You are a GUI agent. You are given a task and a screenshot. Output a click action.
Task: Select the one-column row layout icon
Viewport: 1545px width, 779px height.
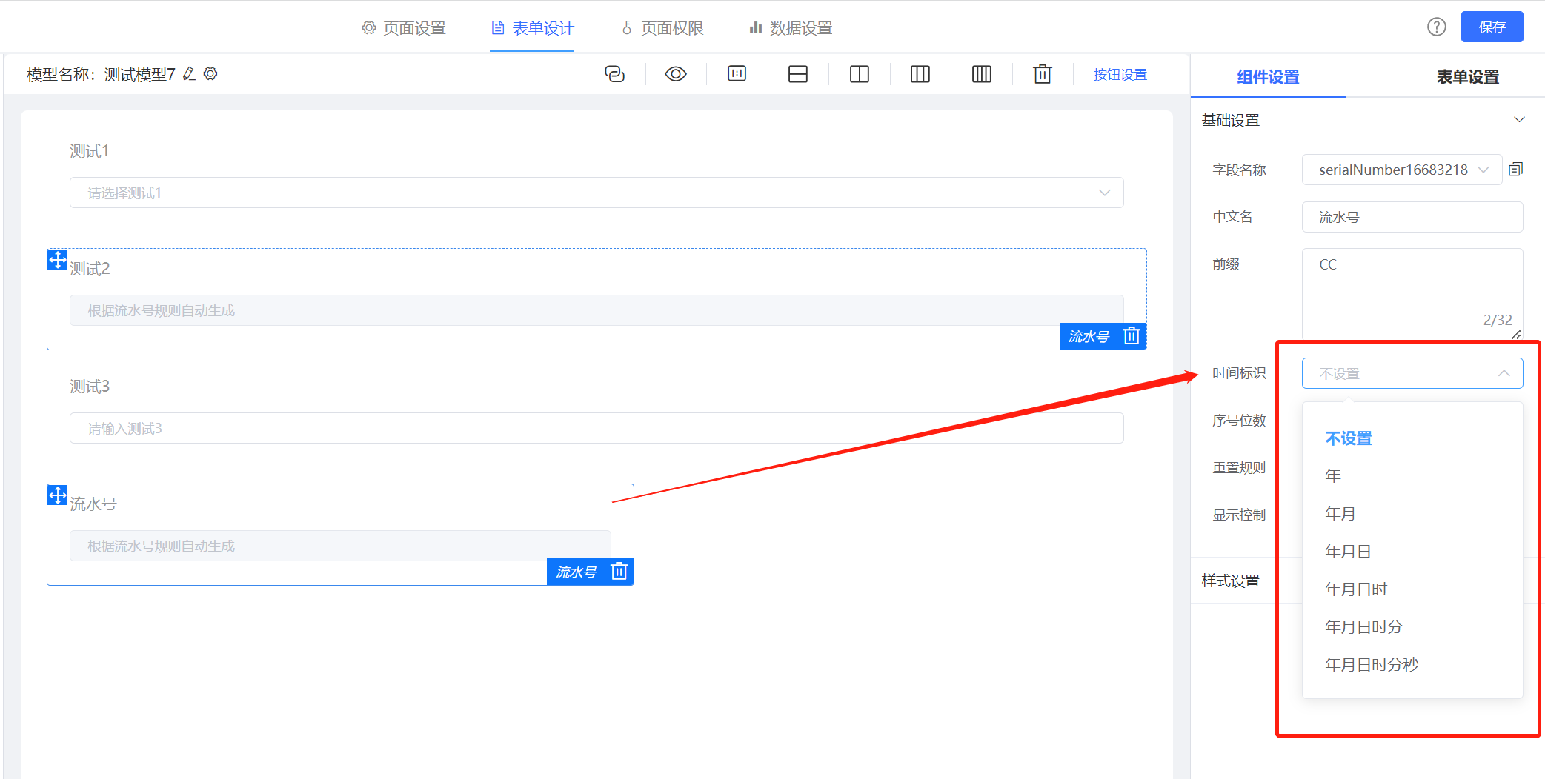798,74
